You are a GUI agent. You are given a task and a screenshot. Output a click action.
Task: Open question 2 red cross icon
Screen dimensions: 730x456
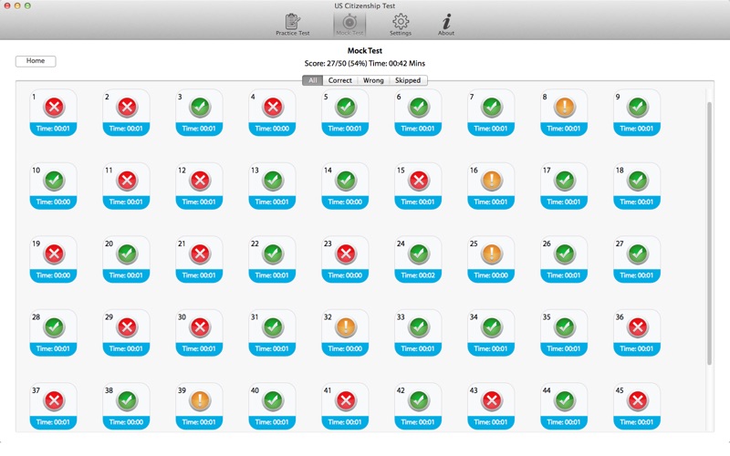point(127,107)
